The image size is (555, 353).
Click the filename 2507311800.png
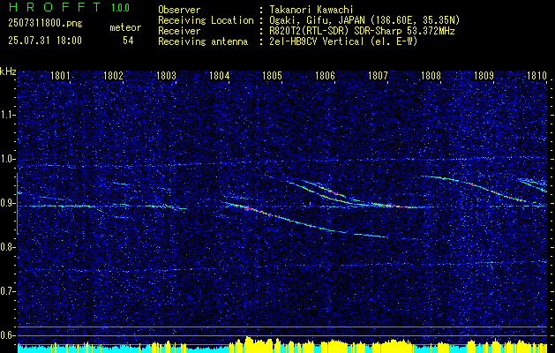click(45, 24)
